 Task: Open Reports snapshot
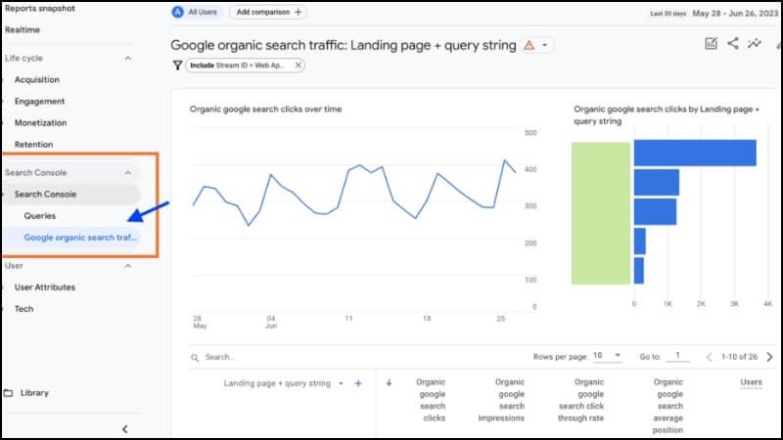pos(40,9)
